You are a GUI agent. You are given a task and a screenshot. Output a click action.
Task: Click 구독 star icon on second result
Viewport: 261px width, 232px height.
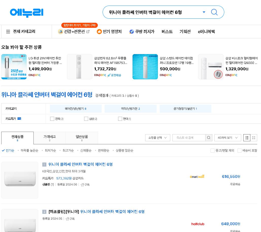[67, 219]
